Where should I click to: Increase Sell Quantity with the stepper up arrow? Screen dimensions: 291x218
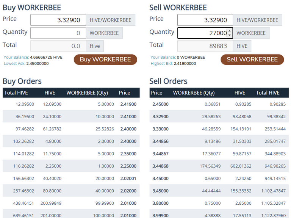pyautogui.click(x=230, y=31)
